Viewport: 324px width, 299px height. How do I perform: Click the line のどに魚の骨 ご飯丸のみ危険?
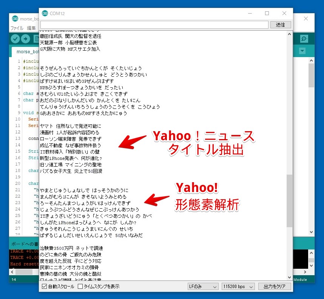click(71, 254)
